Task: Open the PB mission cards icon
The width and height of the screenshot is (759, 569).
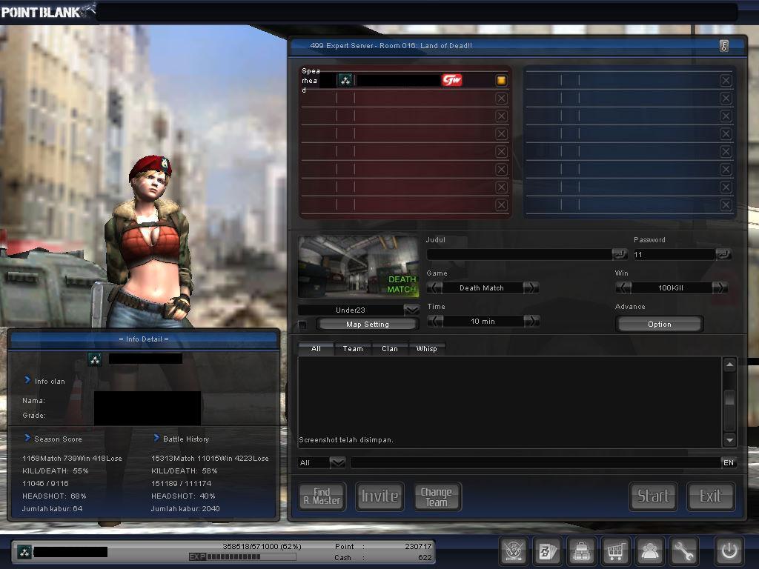Action: point(548,551)
